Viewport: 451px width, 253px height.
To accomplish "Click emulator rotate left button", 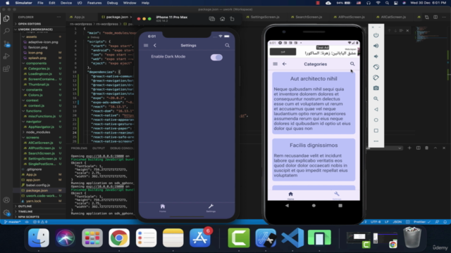I will tap(376, 67).
